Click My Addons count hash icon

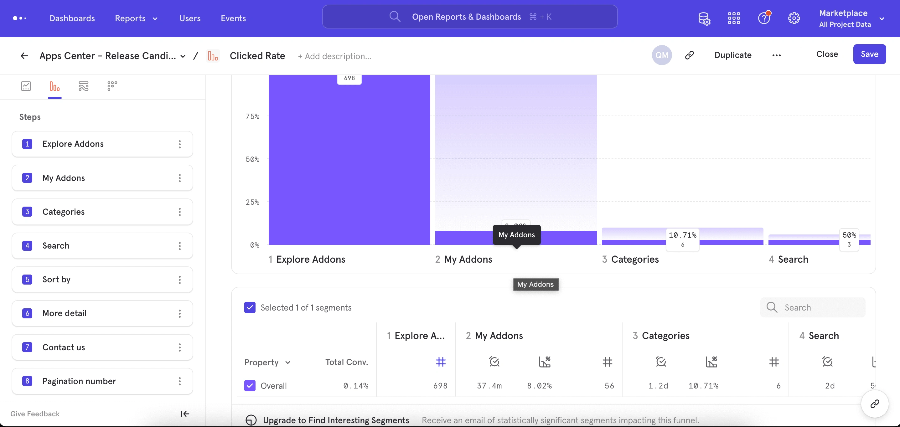607,362
